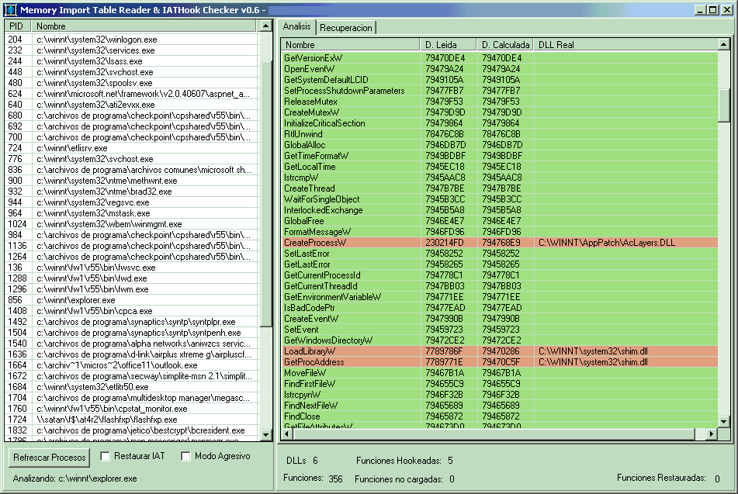This screenshot has height=494, width=738.
Task: Click the process list scroll down arrow
Action: tap(266, 436)
